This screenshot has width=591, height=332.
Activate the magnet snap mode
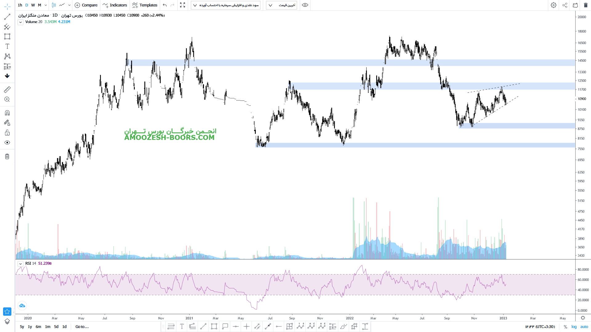click(x=7, y=113)
